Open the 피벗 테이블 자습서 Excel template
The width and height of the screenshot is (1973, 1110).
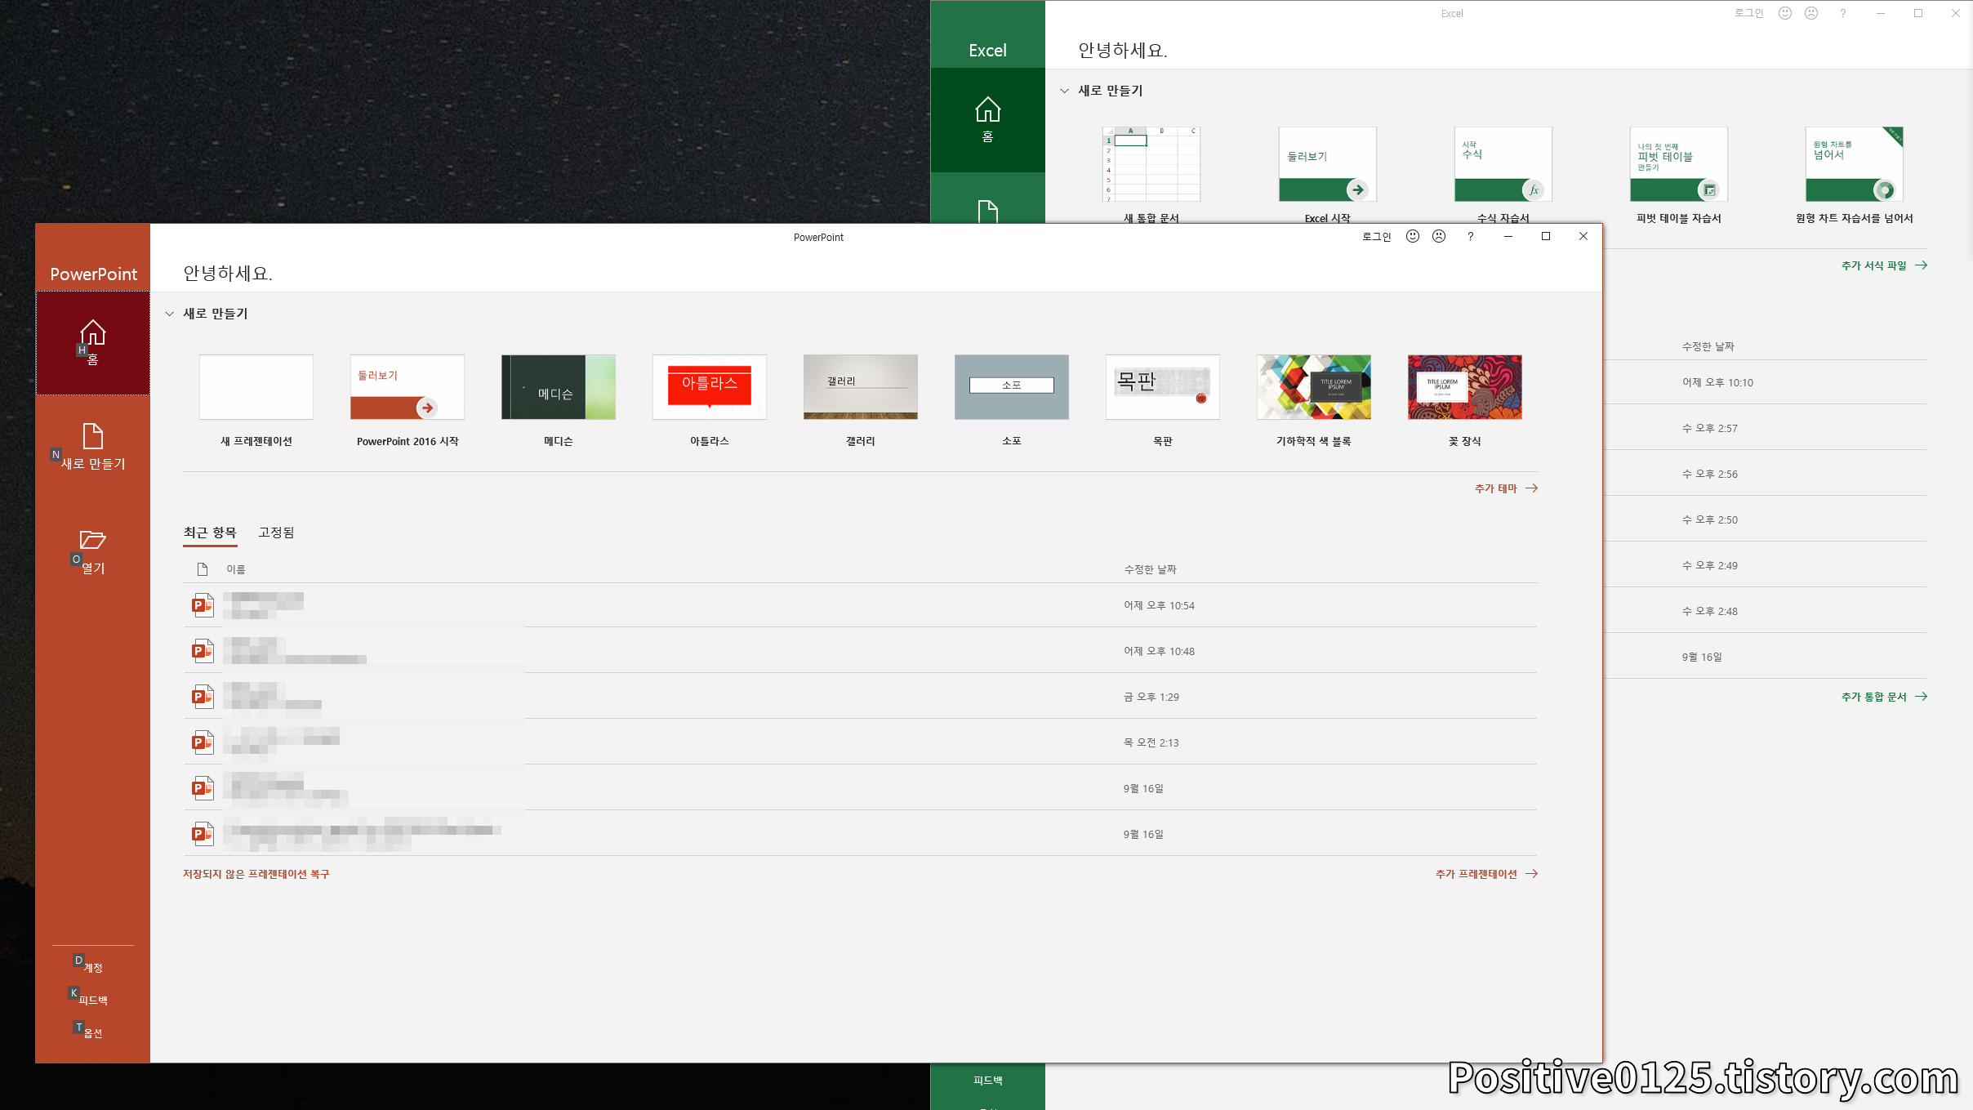click(x=1678, y=164)
